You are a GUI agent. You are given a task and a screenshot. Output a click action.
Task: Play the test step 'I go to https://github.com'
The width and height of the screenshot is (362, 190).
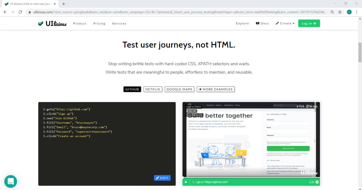186,182
